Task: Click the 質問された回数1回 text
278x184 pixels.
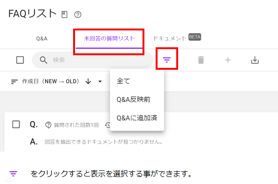Action: pyautogui.click(x=76, y=125)
